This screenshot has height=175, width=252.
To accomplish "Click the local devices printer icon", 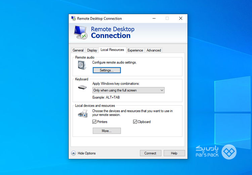I will click(83, 114).
